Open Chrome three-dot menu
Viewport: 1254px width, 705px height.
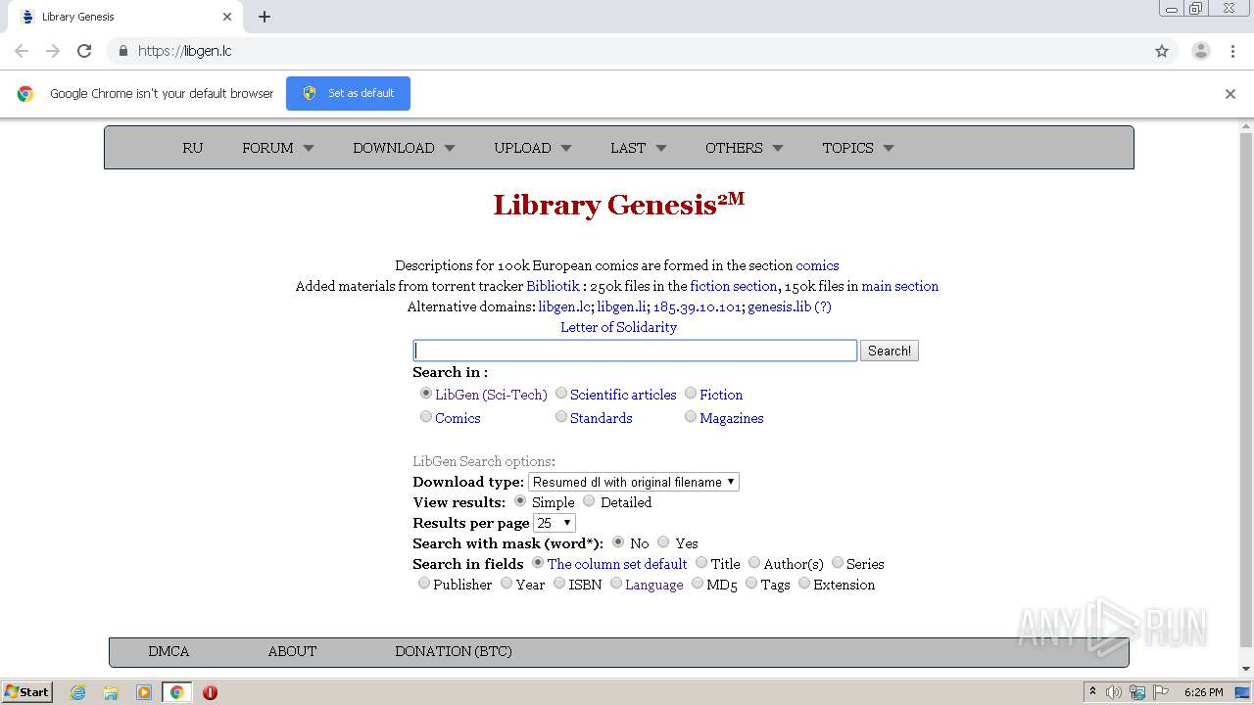click(x=1232, y=51)
